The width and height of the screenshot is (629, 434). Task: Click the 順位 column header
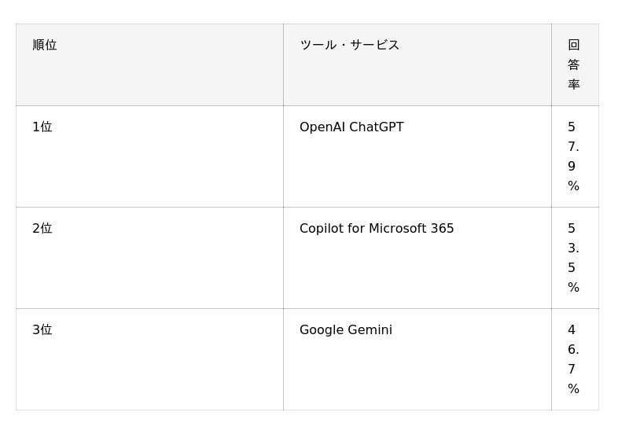[45, 46]
